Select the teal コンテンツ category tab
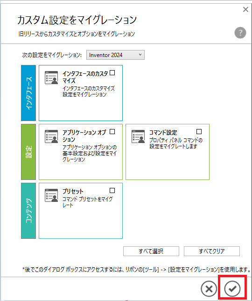Screen dimensions: 252x301 (x=28, y=211)
